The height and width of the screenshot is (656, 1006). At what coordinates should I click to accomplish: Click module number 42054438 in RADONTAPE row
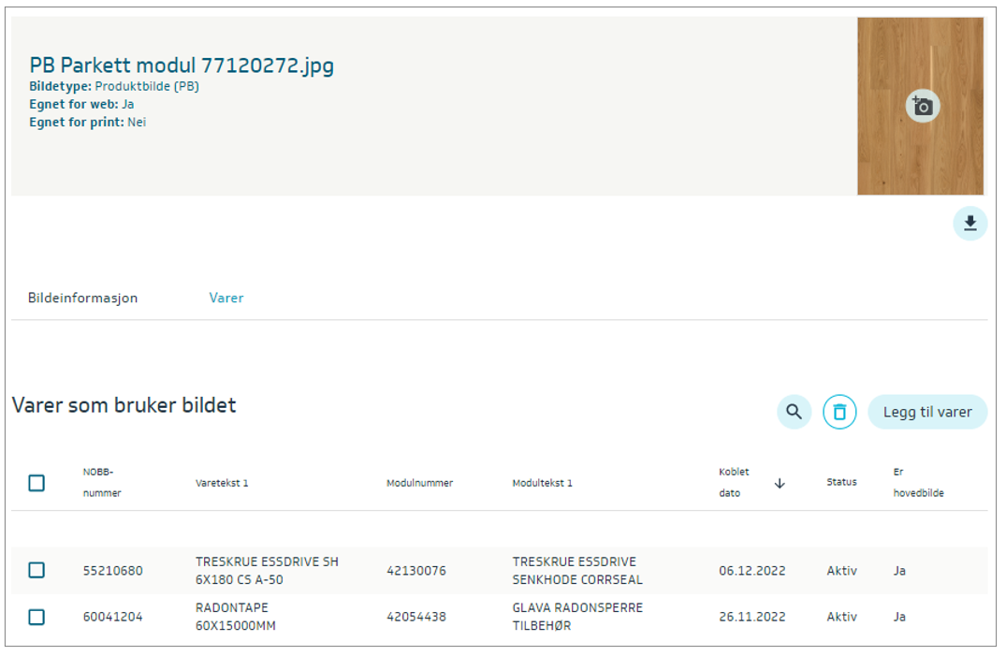pyautogui.click(x=416, y=617)
